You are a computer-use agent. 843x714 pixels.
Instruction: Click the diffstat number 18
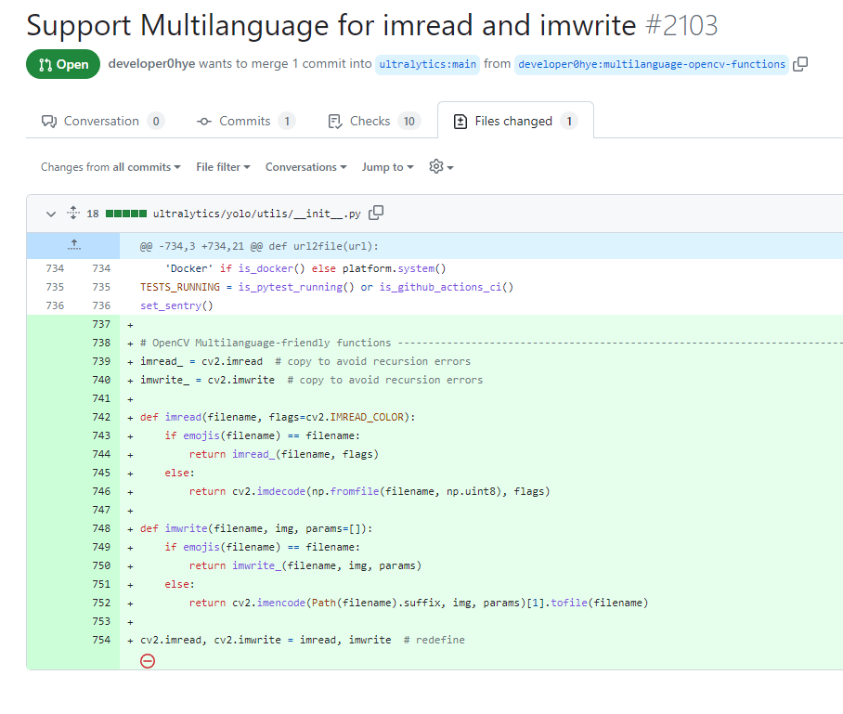[x=93, y=214]
